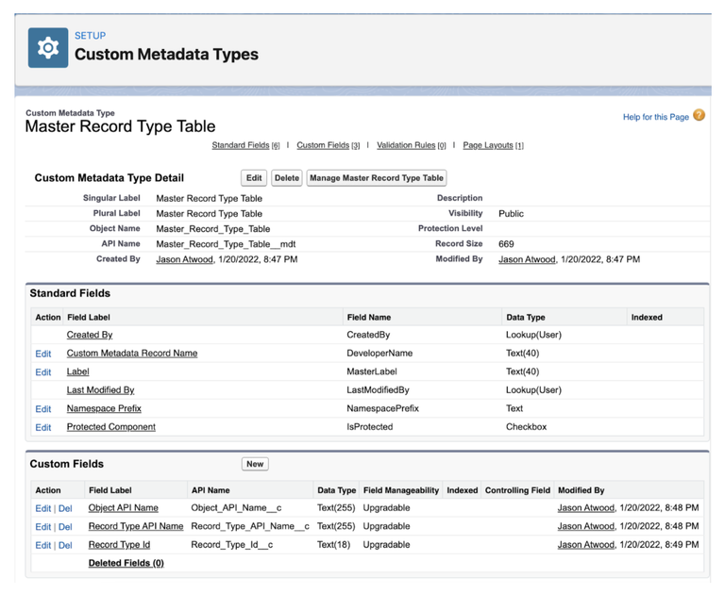Image resolution: width=725 pixels, height=594 pixels.
Task: Click the SETUP breadcrumb text
Action: click(91, 36)
